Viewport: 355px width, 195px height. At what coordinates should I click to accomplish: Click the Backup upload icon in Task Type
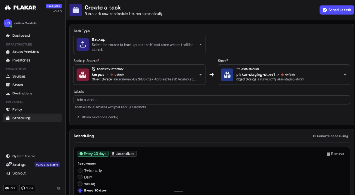pos(83,44)
